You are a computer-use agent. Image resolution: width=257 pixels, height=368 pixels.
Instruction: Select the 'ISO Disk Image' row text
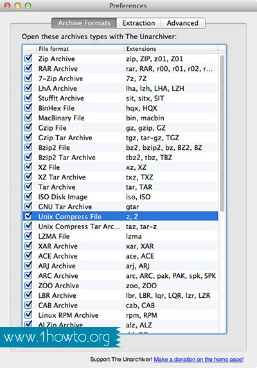(63, 197)
